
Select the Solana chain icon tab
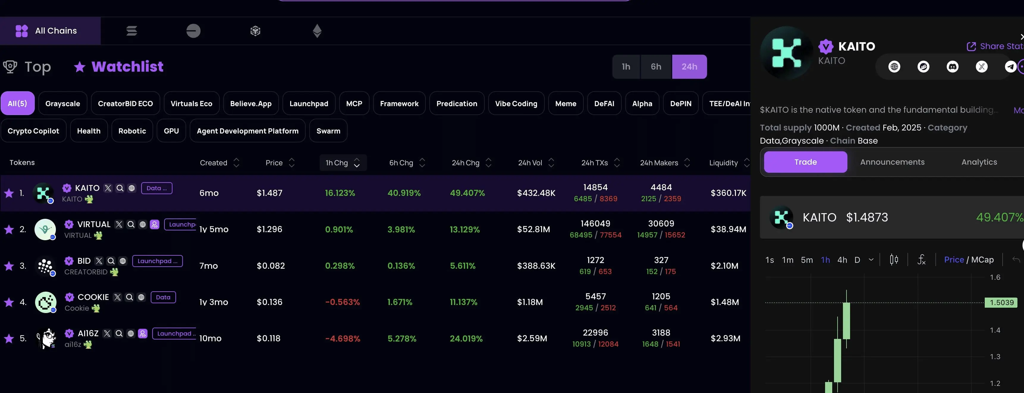[132, 31]
